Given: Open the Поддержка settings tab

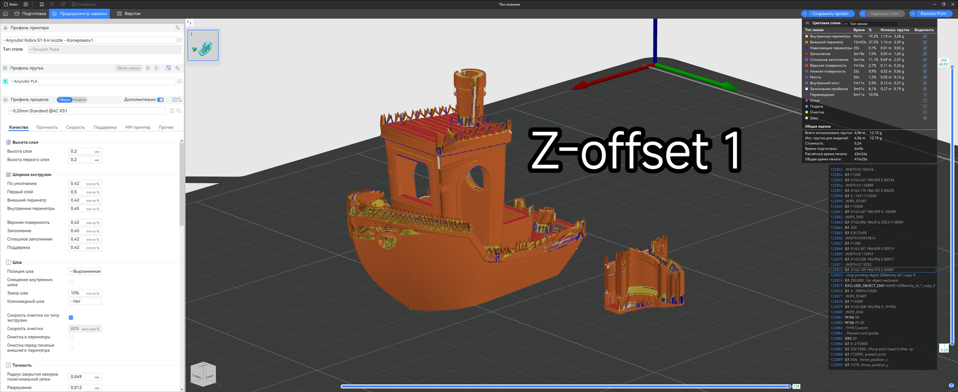Looking at the screenshot, I should (105, 128).
